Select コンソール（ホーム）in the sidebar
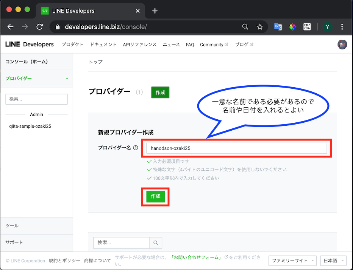This screenshot has height=270, width=353. tap(36, 62)
